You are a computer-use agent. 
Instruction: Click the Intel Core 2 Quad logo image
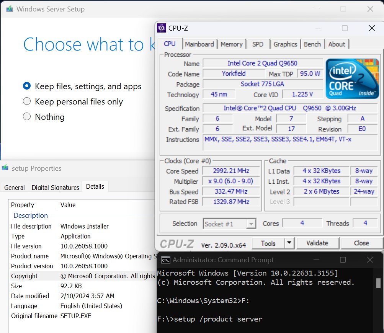click(352, 78)
